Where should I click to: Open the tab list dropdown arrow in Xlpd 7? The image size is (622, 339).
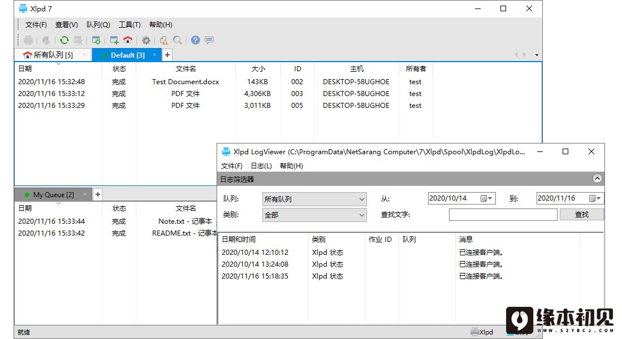tap(537, 55)
